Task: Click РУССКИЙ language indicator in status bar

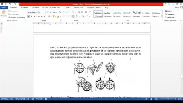Action: click(x=39, y=99)
